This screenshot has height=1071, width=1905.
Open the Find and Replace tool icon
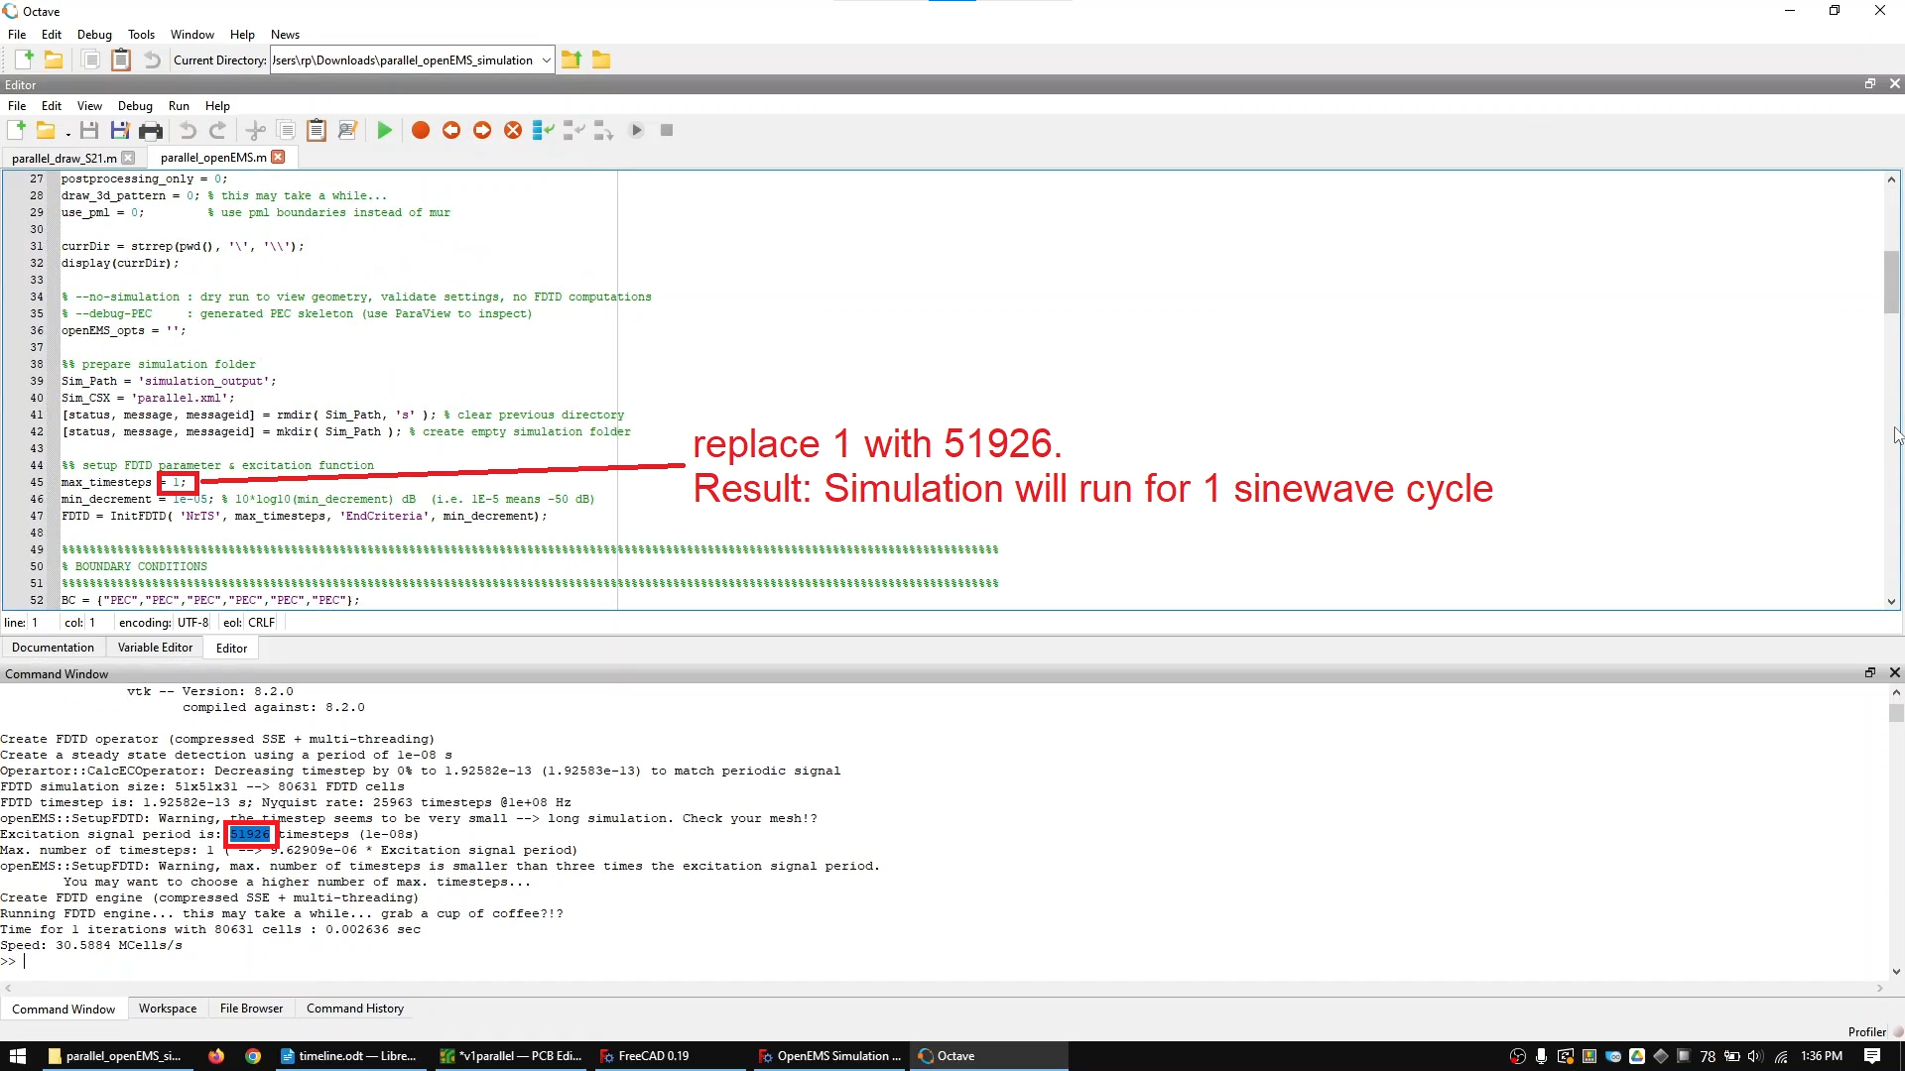pyautogui.click(x=347, y=130)
